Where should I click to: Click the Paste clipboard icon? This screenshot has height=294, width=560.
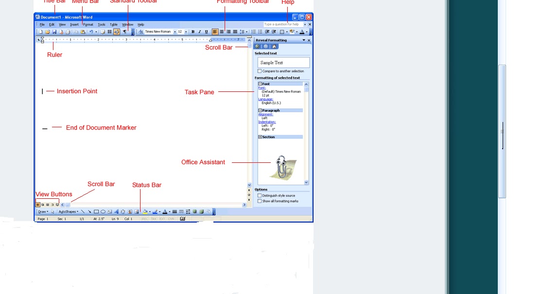pos(83,32)
